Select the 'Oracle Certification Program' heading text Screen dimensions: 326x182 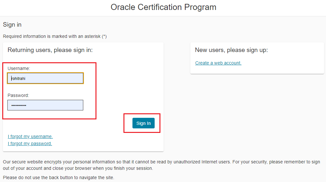tap(163, 7)
